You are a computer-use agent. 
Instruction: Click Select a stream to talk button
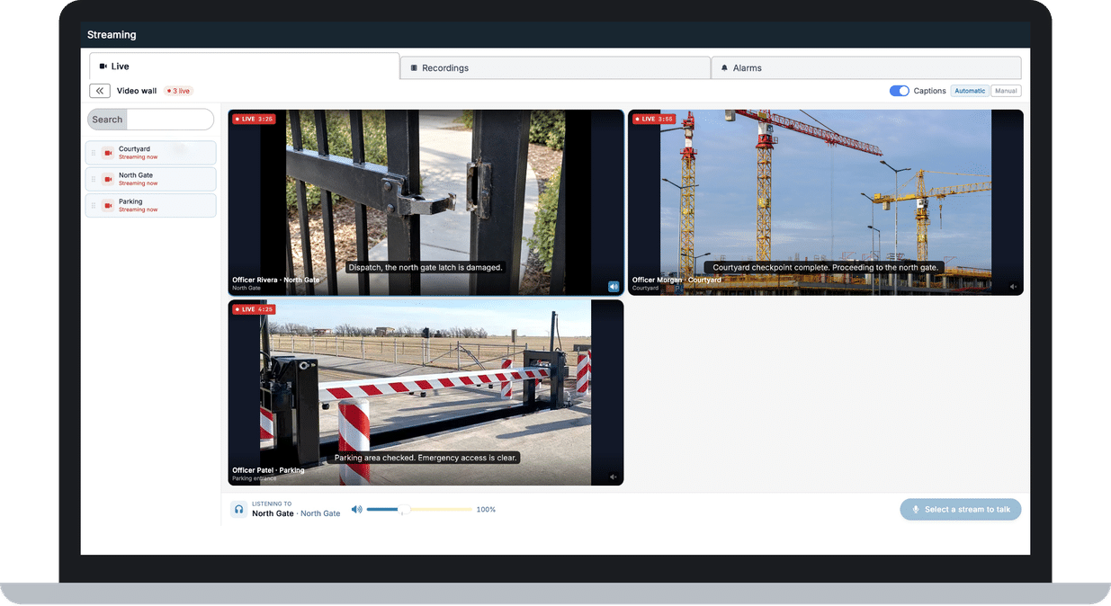[961, 509]
